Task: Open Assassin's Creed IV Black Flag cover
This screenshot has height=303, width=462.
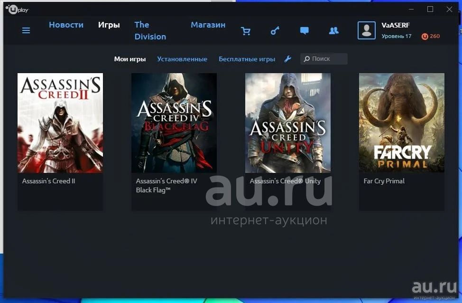Action: (174, 123)
